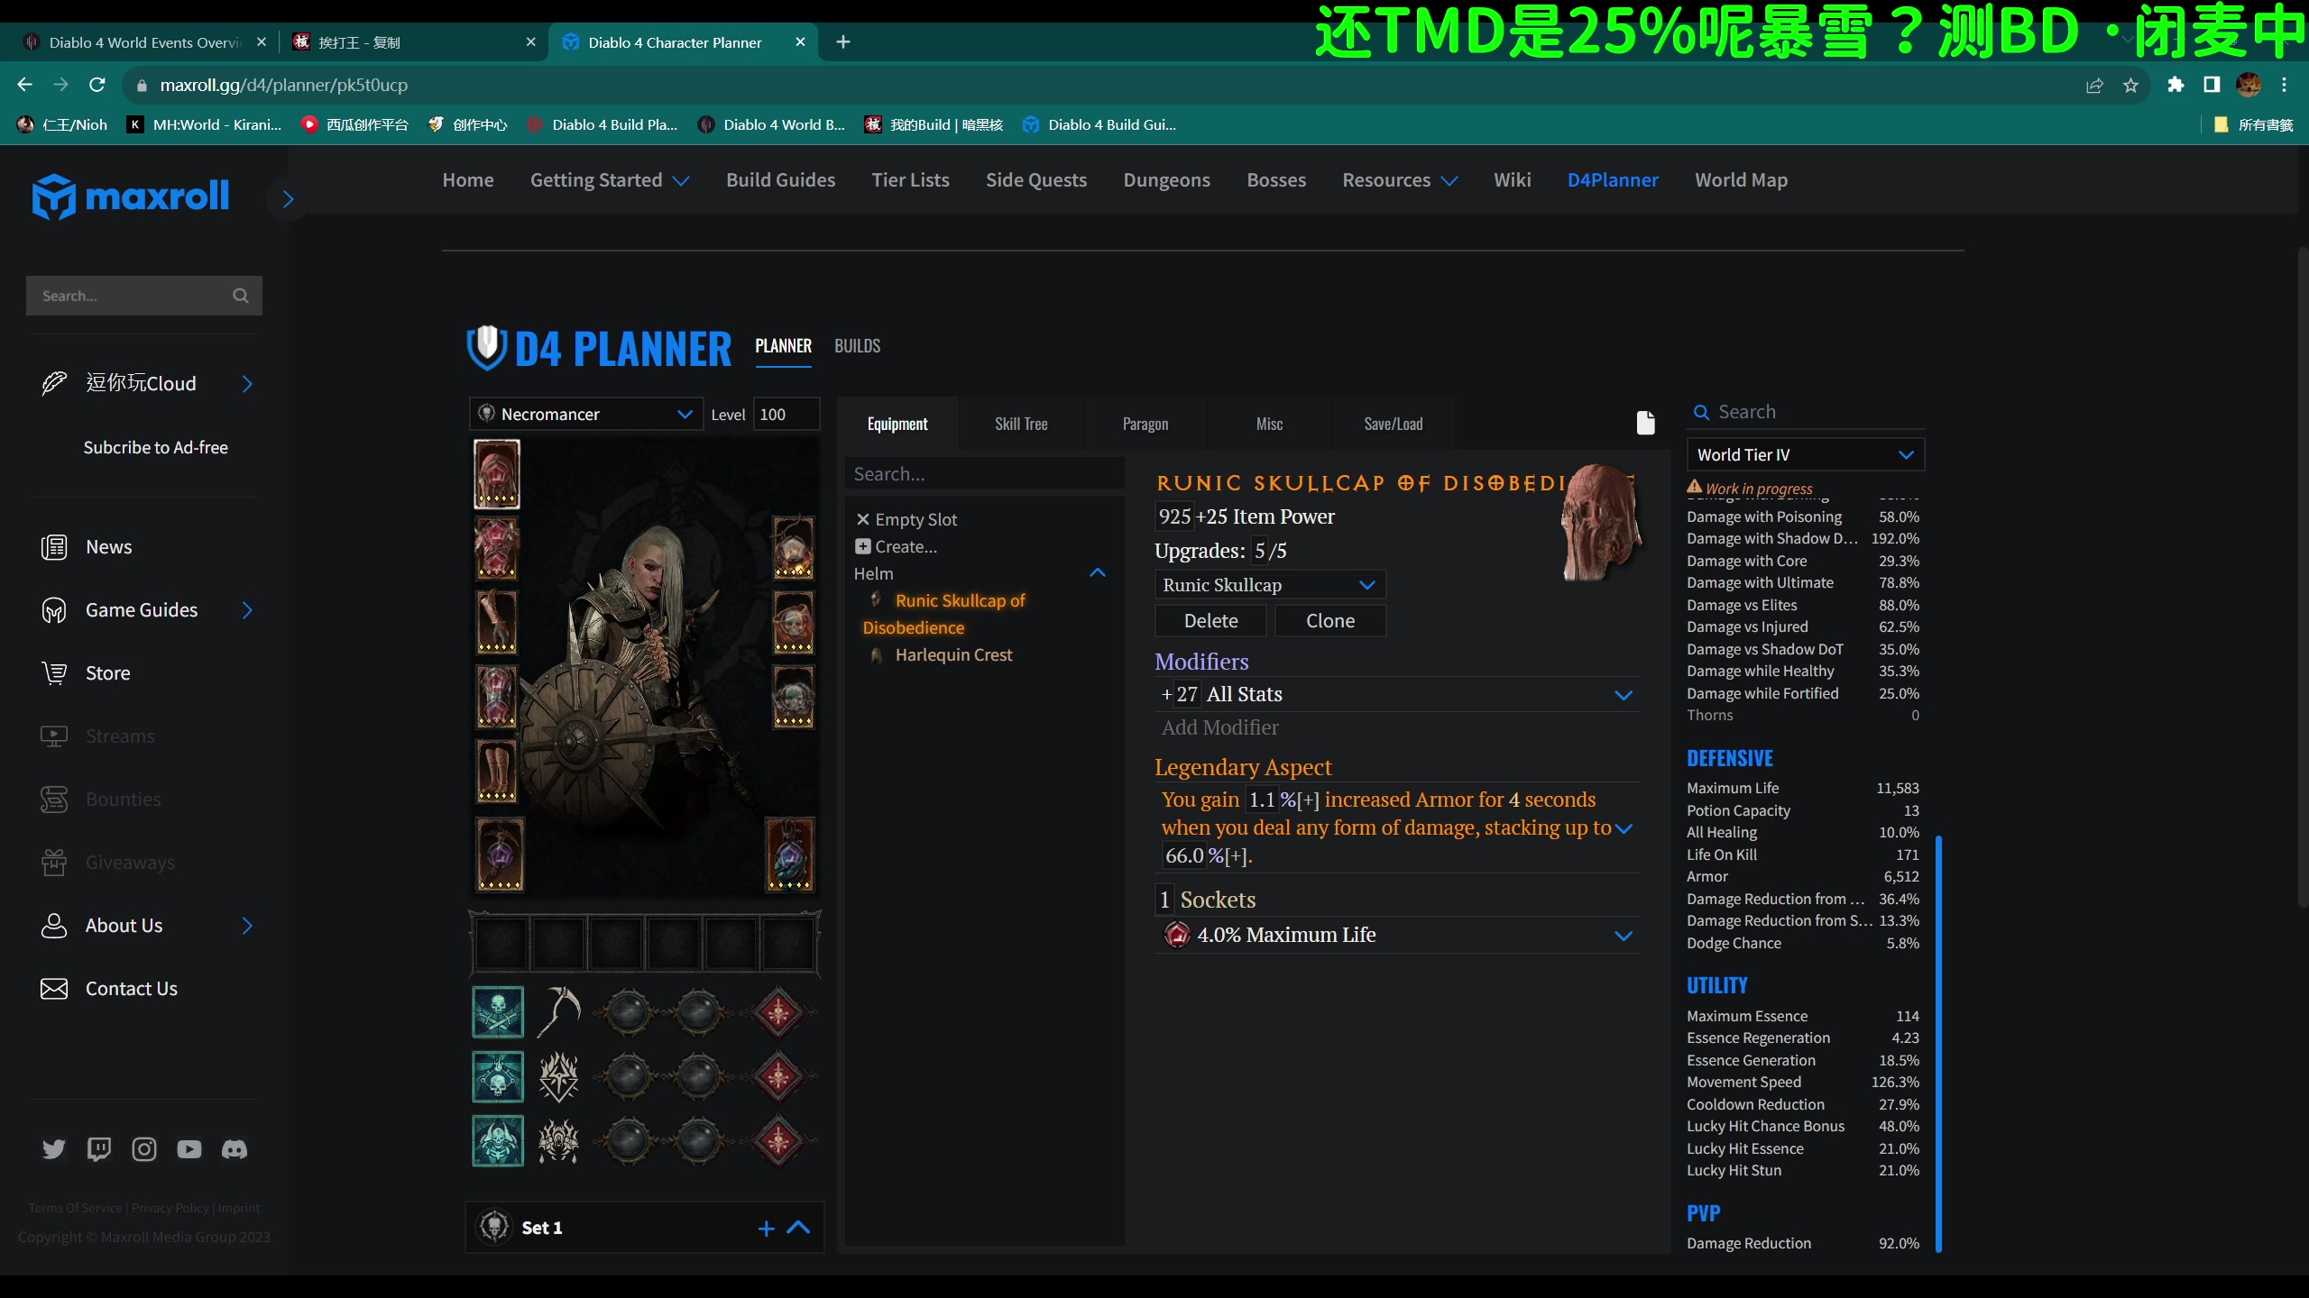Open the Chrome three-dot menu
2309x1298 pixels.
tap(2285, 85)
